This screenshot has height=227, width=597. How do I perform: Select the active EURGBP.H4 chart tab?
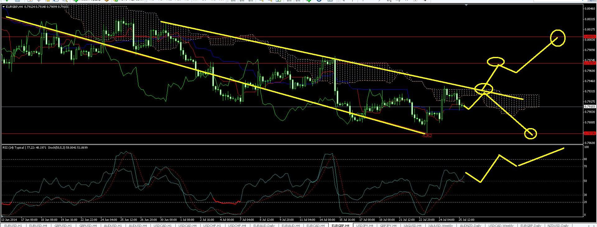click(x=340, y=225)
